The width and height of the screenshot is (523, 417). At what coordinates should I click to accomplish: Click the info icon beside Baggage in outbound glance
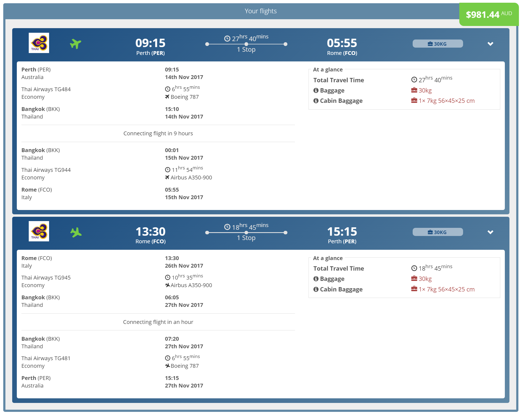[316, 90]
